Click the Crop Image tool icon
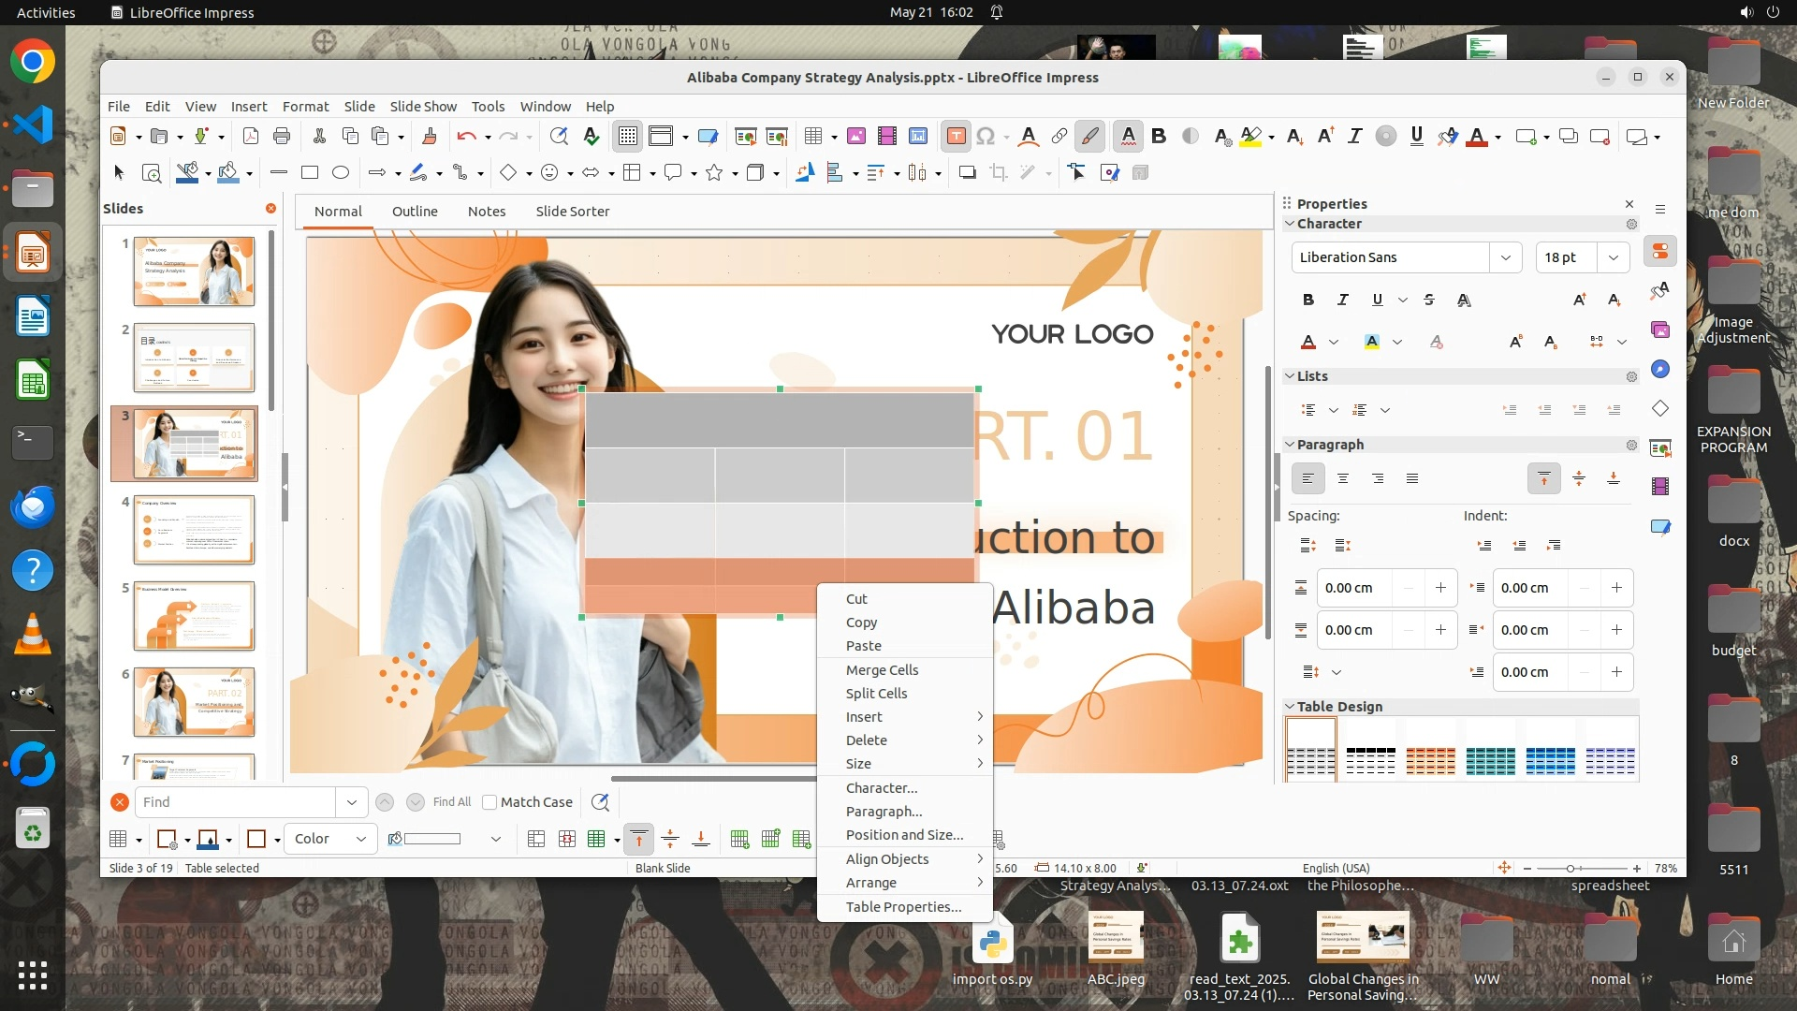The image size is (1797, 1011). coord(999,172)
